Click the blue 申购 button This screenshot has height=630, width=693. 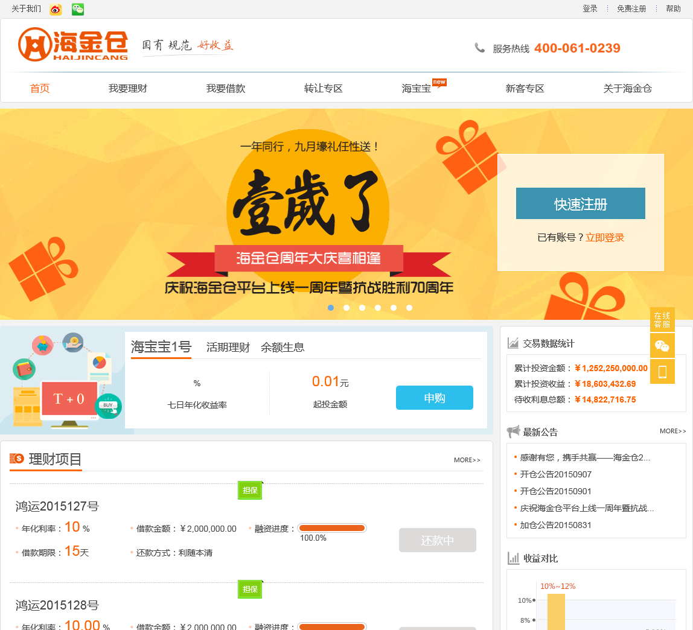[435, 398]
